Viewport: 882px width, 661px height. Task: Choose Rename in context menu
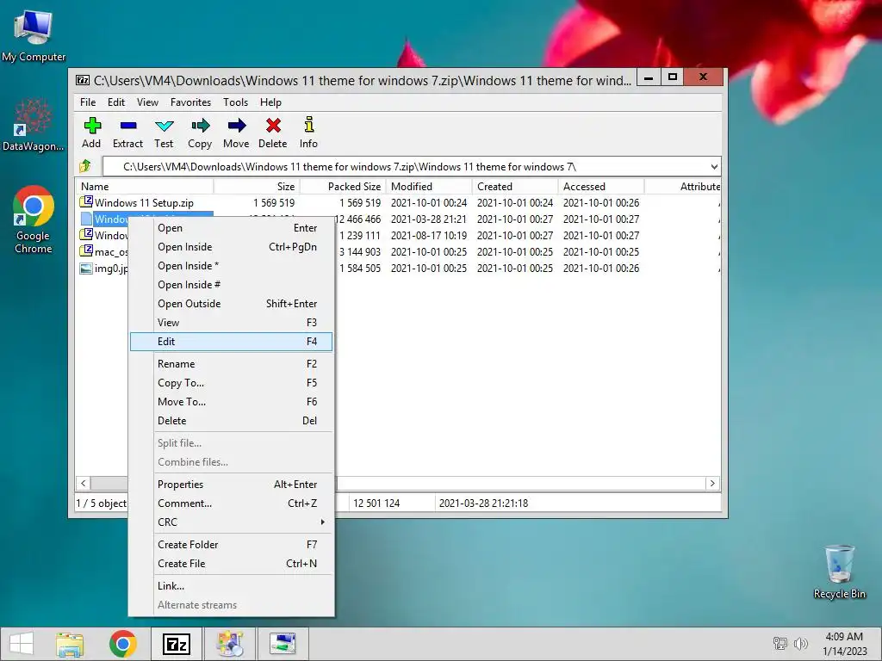(x=231, y=364)
